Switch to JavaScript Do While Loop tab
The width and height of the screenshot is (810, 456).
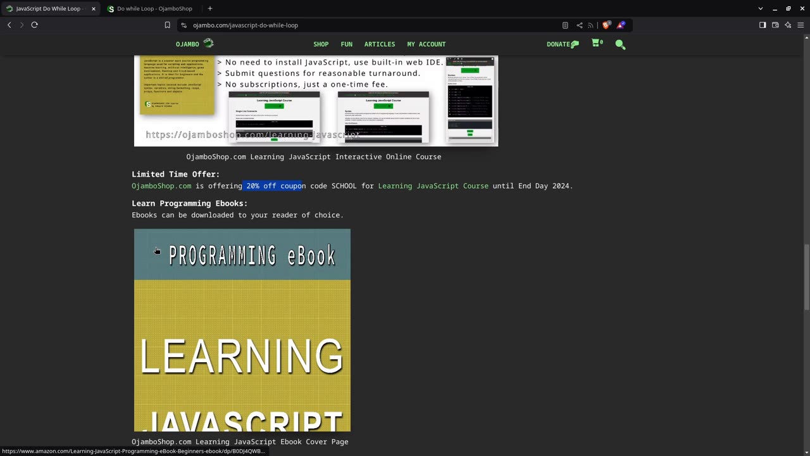(49, 9)
